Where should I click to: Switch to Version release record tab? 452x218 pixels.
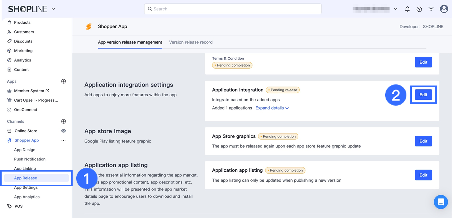pyautogui.click(x=191, y=42)
